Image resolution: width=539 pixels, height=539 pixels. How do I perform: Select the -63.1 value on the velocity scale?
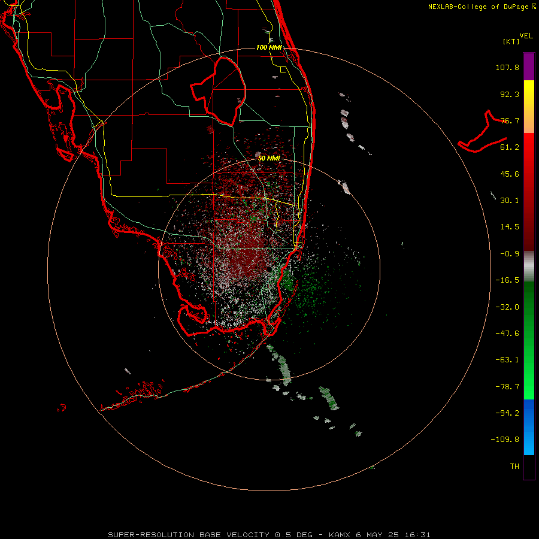tap(507, 360)
